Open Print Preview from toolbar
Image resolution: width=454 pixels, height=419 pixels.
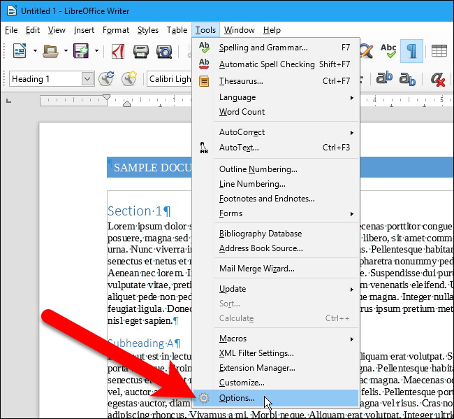(165, 50)
